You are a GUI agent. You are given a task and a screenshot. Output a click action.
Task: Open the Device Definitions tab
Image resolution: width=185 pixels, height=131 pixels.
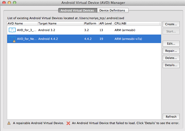(113, 10)
